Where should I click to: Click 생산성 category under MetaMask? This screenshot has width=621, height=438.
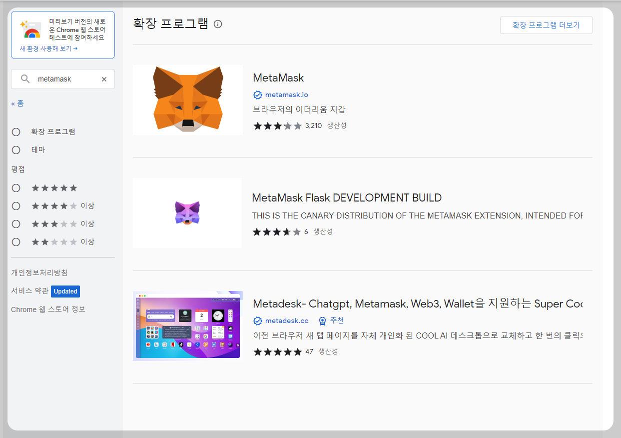337,125
